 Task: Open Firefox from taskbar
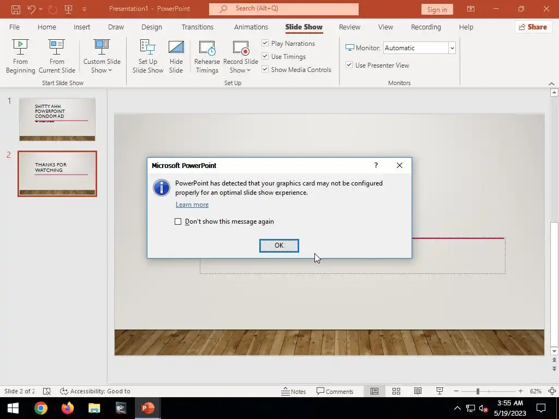[67, 408]
